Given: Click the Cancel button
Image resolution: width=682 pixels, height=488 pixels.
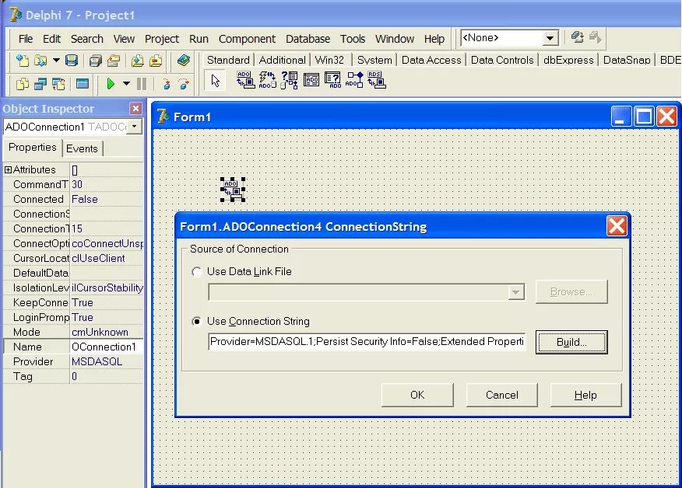Looking at the screenshot, I should pos(501,395).
